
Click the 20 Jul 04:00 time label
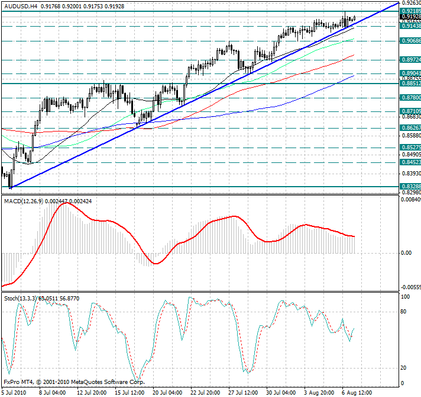point(167,393)
